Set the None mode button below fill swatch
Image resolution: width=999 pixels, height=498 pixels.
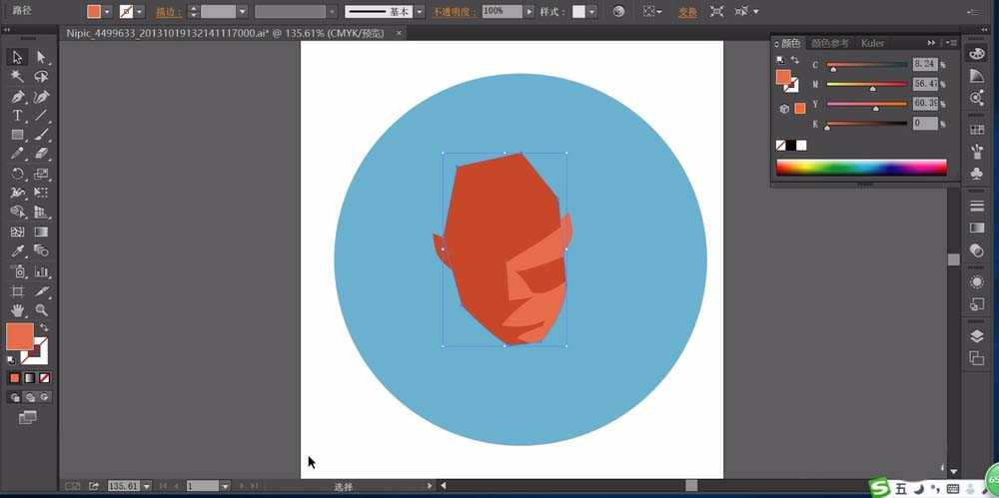point(45,378)
